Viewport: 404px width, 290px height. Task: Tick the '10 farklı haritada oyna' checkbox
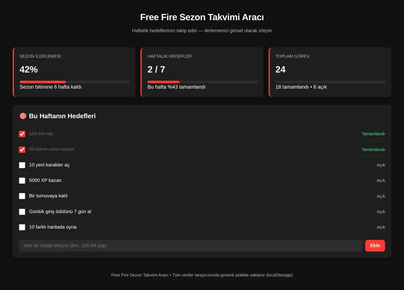tap(22, 227)
